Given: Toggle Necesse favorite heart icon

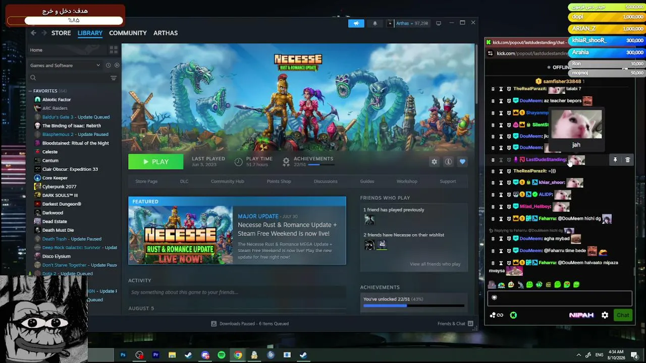Looking at the screenshot, I should 462,162.
